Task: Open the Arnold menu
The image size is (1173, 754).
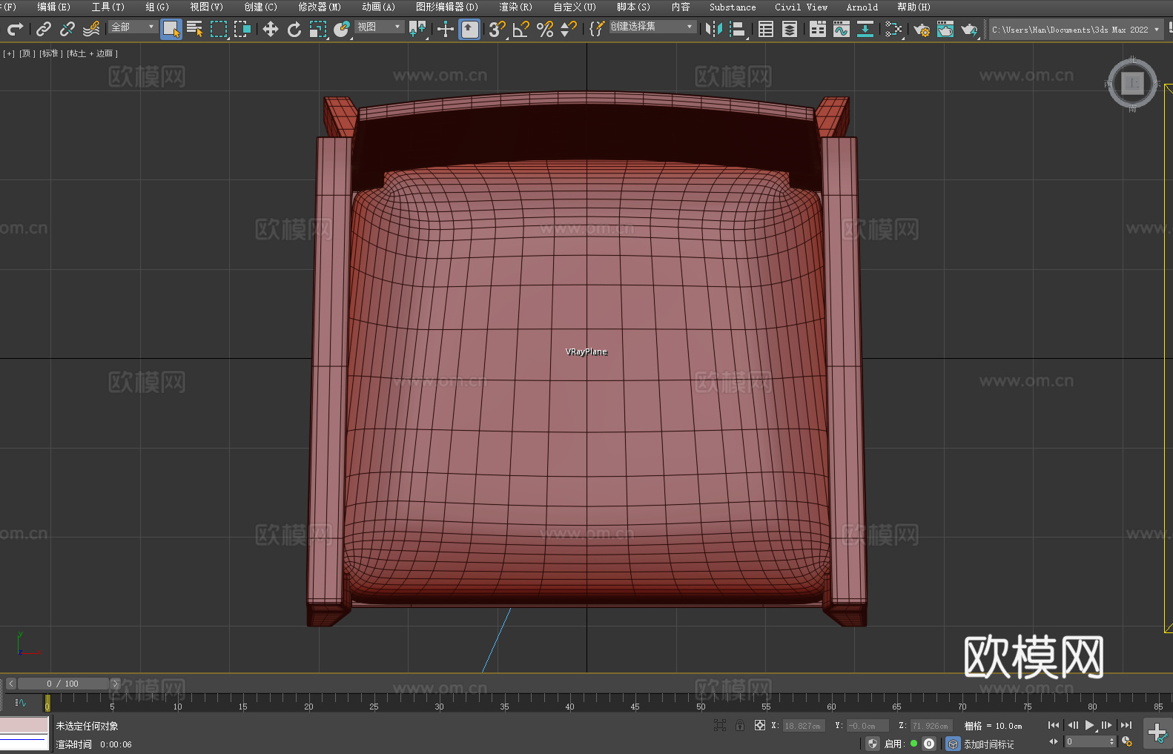Action: pos(862,7)
